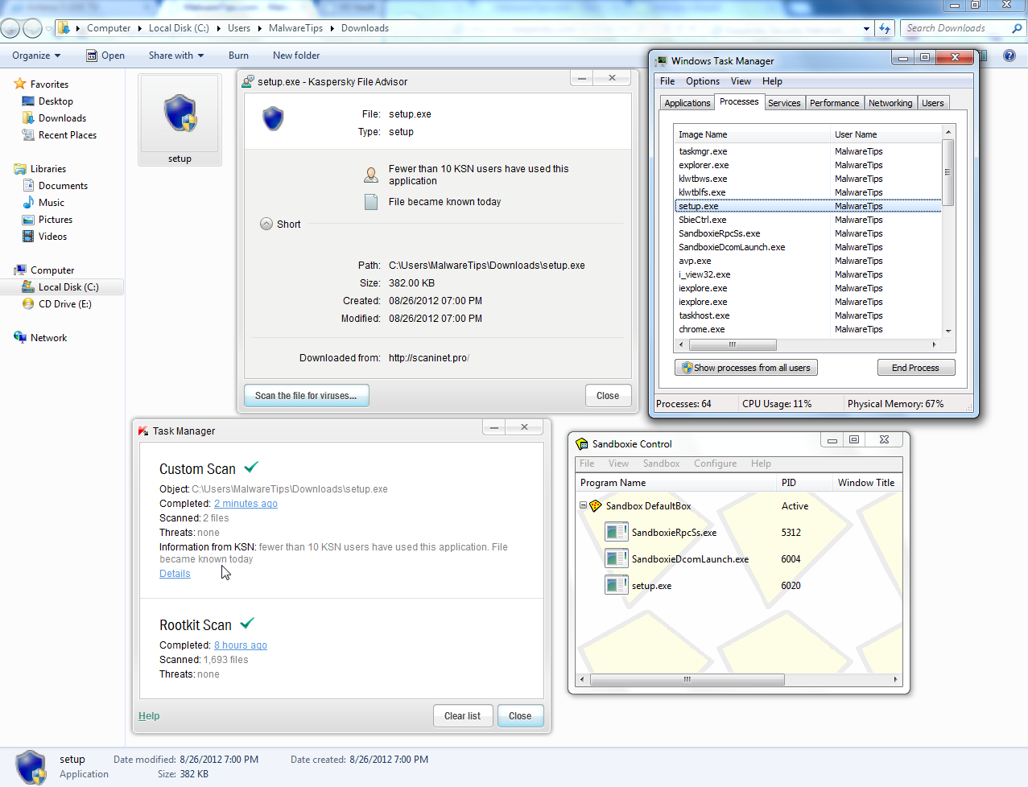
Task: Open Downloads in the Favorites sidebar
Action: 62,118
